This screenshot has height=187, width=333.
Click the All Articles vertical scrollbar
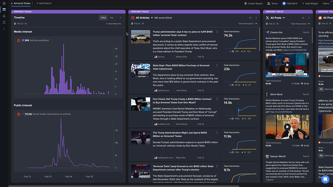pyautogui.click(x=259, y=39)
